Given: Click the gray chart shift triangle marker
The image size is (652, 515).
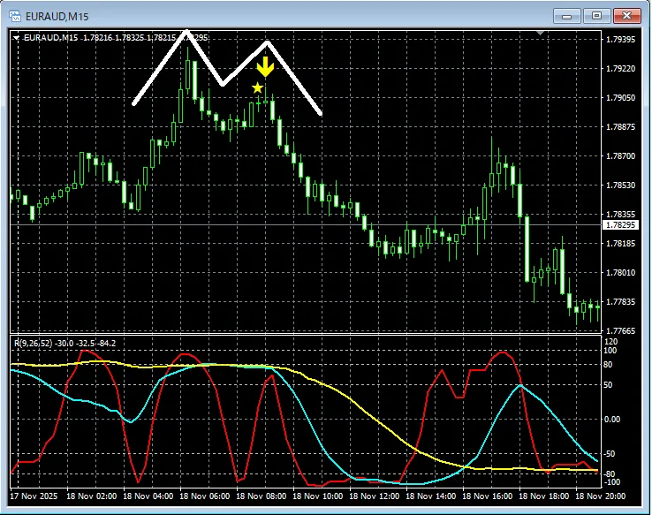Looking at the screenshot, I should pyautogui.click(x=540, y=33).
